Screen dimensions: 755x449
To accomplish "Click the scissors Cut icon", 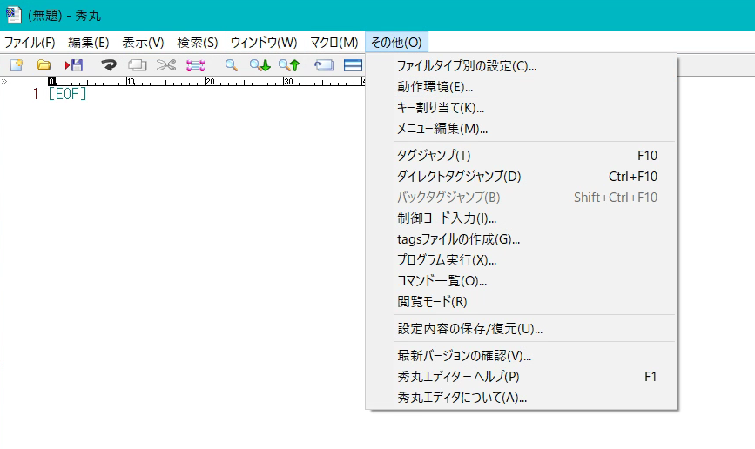I will [x=166, y=65].
